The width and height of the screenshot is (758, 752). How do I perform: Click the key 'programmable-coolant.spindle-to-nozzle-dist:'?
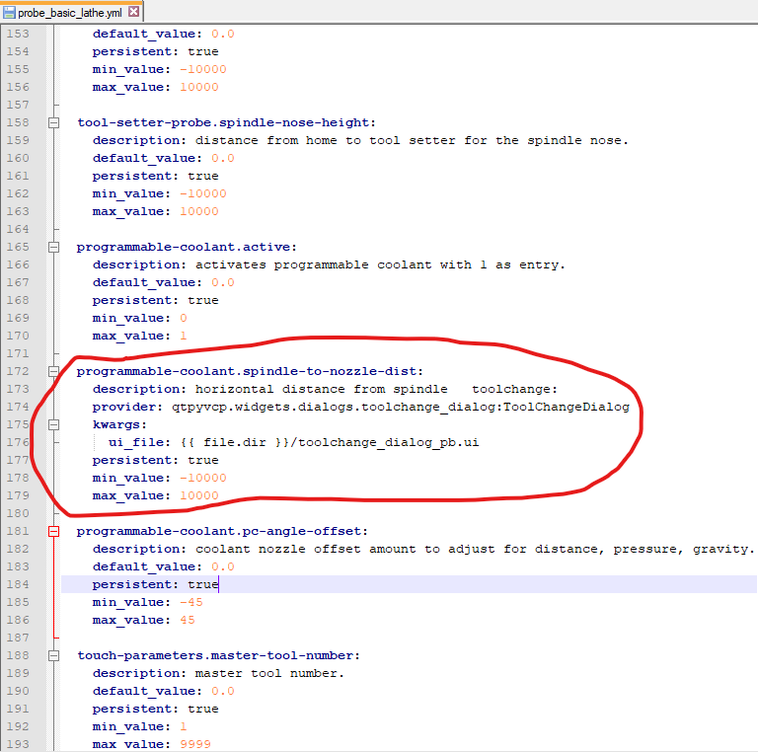(250, 371)
